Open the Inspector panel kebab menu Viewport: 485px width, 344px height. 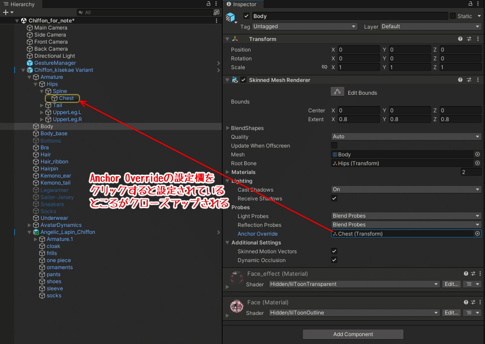478,4
